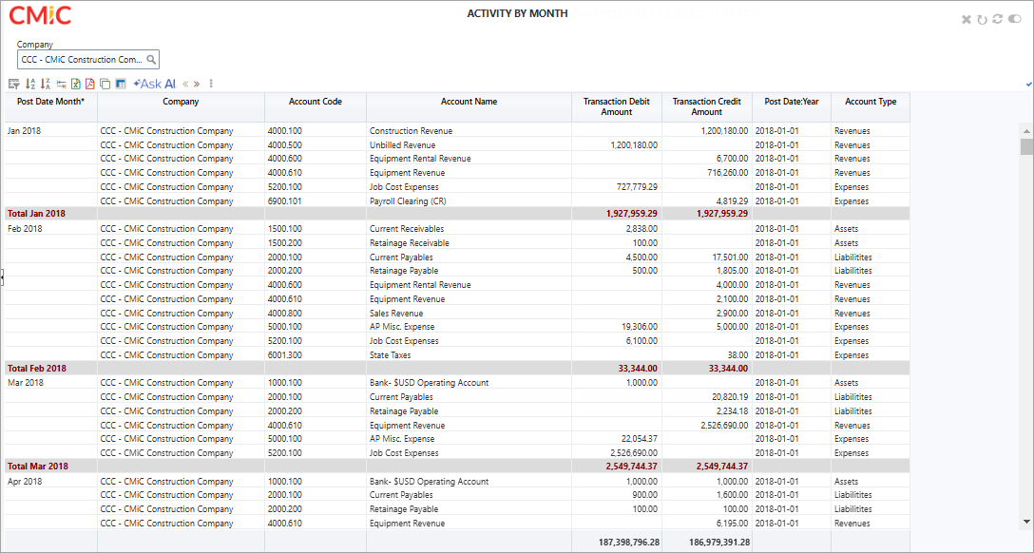This screenshot has width=1034, height=553.
Task: Click the two-arrow sync refresh icon
Action: [x=997, y=19]
